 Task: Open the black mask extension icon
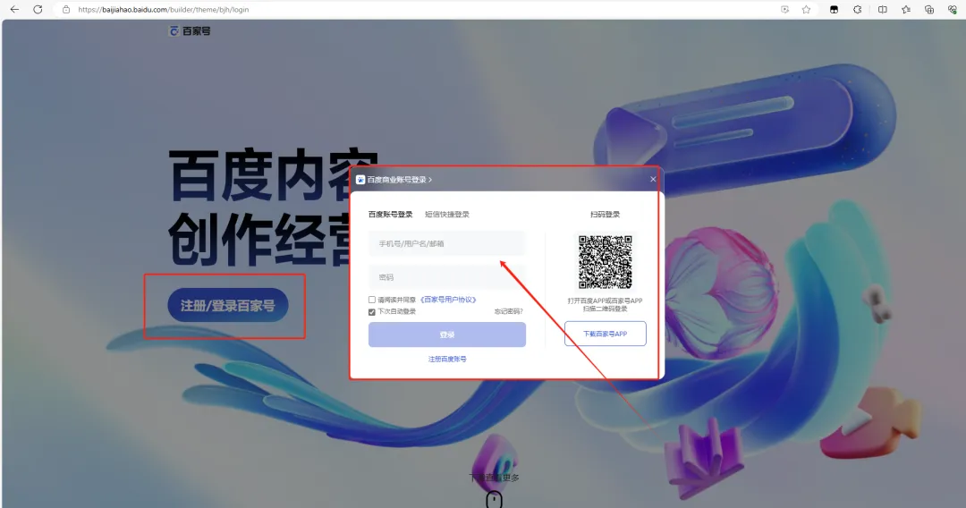coord(834,9)
